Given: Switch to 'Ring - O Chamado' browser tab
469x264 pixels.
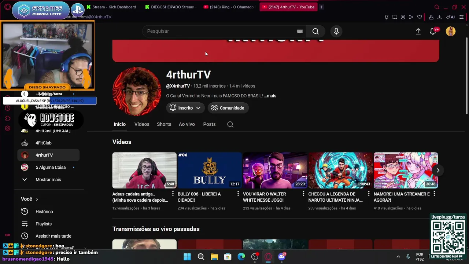Looking at the screenshot, I should 229,7.
